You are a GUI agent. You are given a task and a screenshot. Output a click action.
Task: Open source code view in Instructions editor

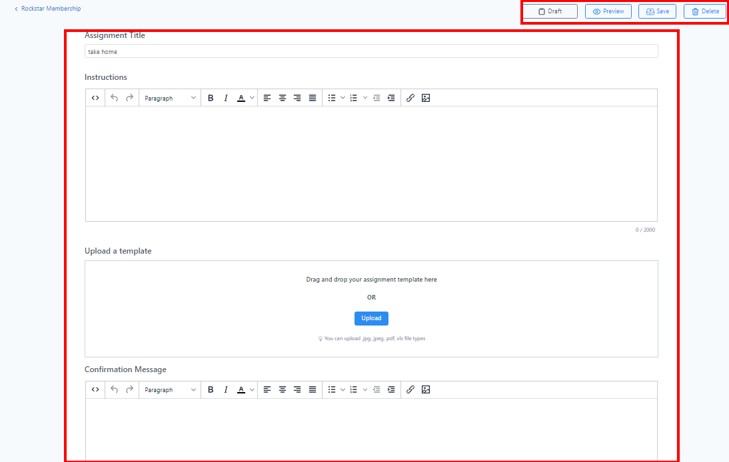(95, 98)
